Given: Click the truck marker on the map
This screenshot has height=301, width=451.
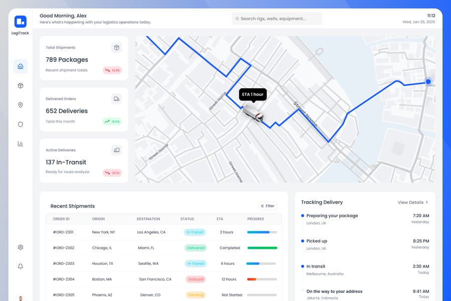Looking at the screenshot, I should click(x=253, y=113).
